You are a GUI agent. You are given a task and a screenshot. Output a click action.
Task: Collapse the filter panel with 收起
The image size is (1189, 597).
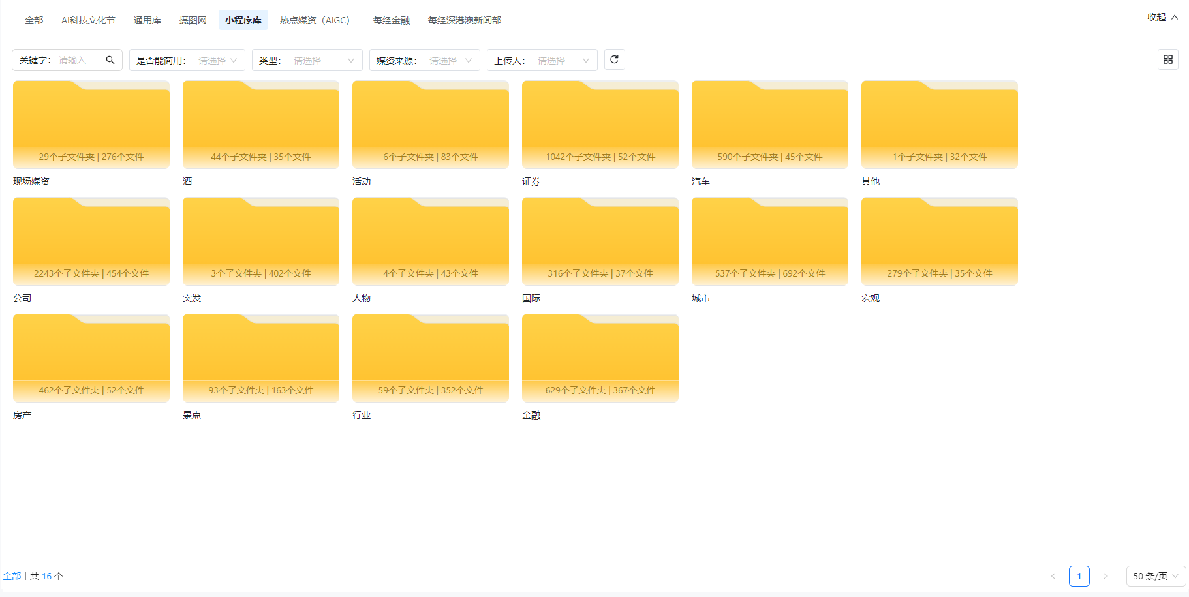(1163, 17)
